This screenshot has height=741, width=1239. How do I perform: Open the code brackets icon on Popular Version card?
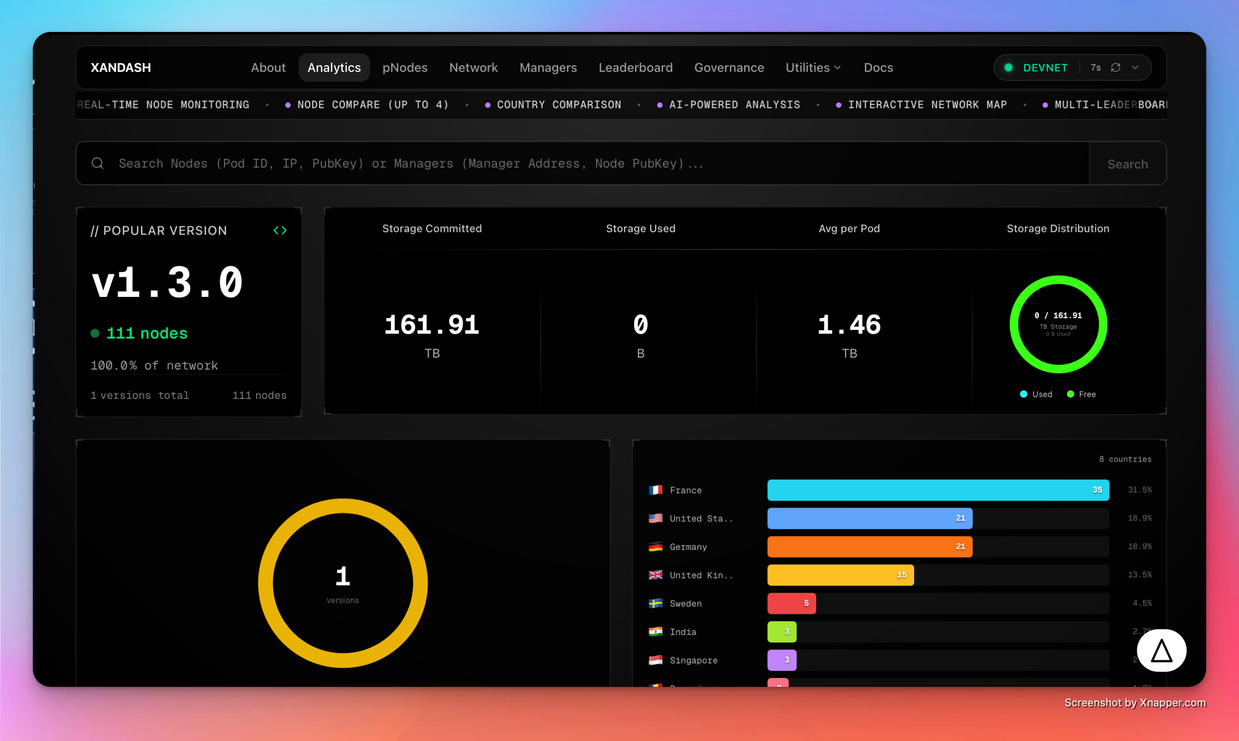[280, 230]
